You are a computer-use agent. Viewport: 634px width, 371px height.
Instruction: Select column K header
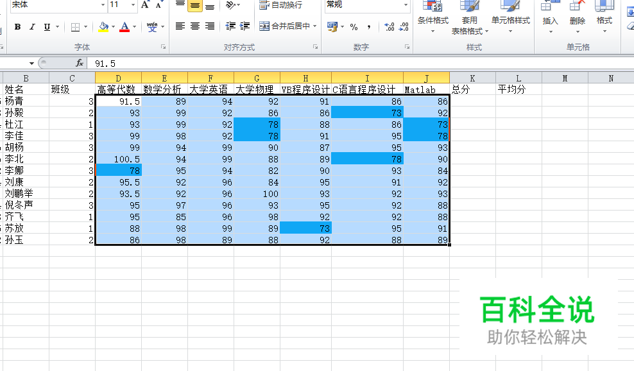pyautogui.click(x=472, y=78)
